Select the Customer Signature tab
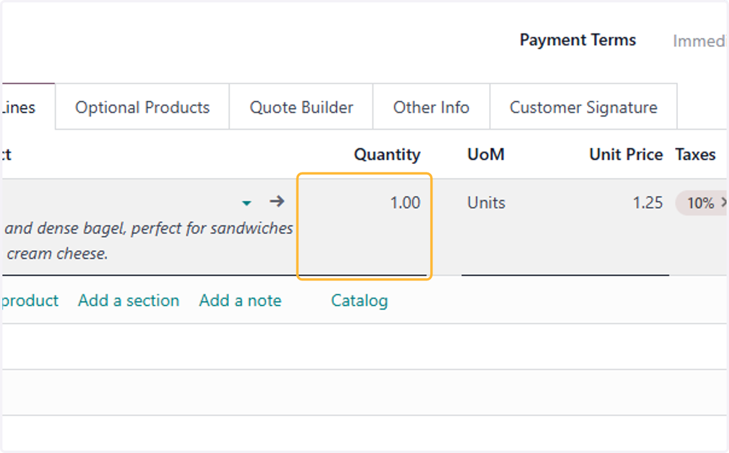The width and height of the screenshot is (729, 453). point(583,107)
